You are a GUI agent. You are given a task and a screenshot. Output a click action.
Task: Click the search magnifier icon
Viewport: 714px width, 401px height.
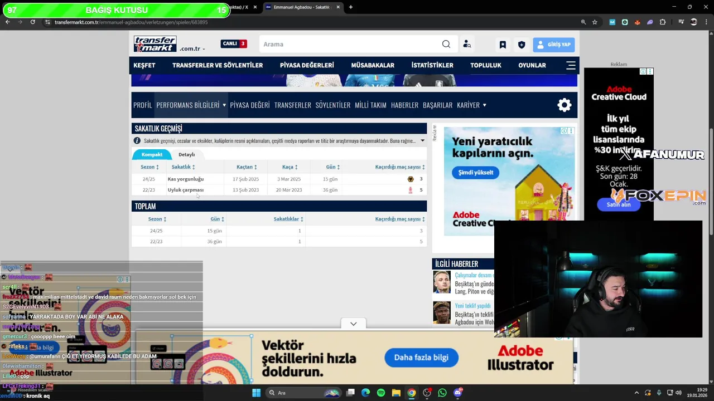point(446,44)
